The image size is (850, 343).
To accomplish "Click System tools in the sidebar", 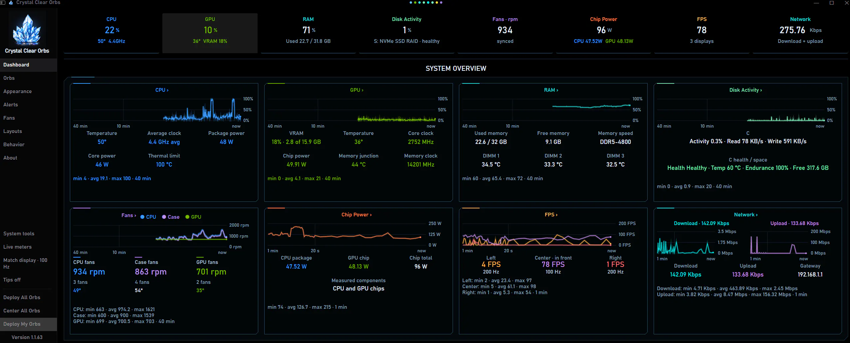I will 28,234.
